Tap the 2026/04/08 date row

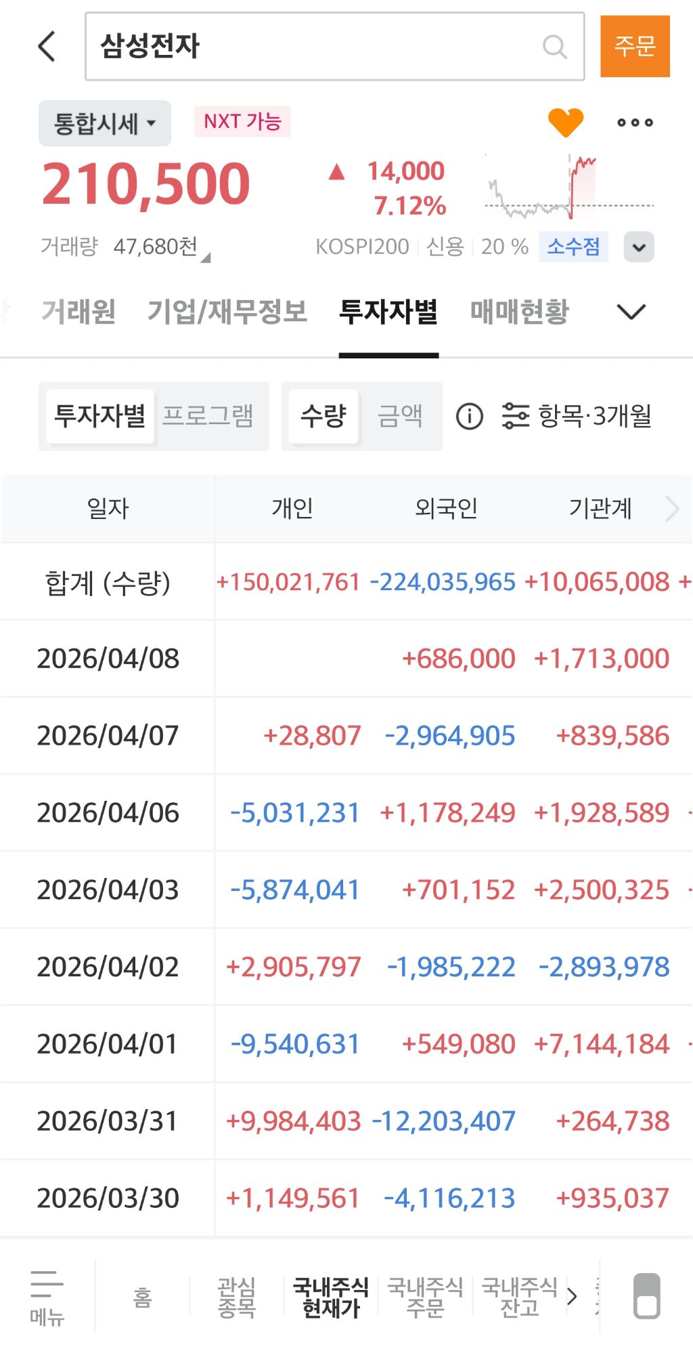108,659
